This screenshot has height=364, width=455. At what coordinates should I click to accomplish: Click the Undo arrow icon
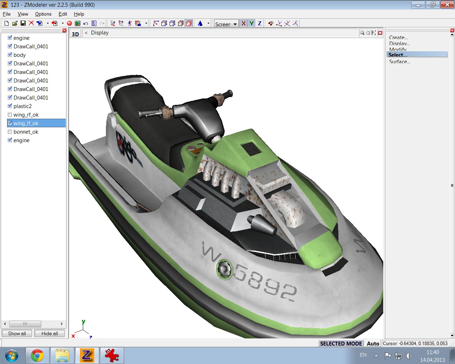tap(86, 23)
